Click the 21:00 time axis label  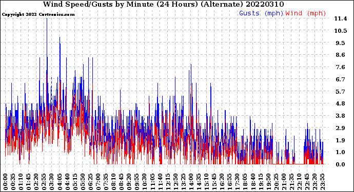coord(283,182)
